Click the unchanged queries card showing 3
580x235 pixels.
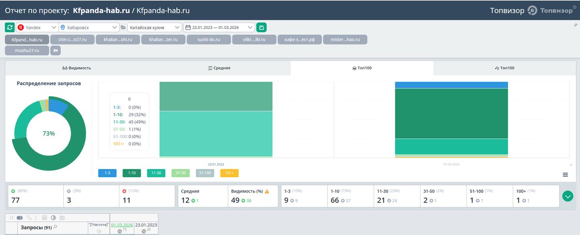(x=91, y=196)
